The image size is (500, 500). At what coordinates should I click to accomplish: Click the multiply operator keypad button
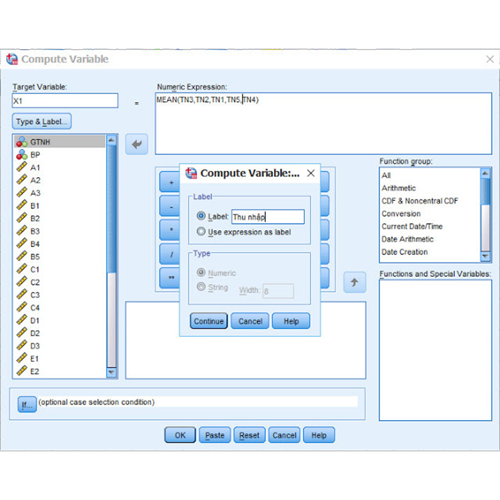170,230
